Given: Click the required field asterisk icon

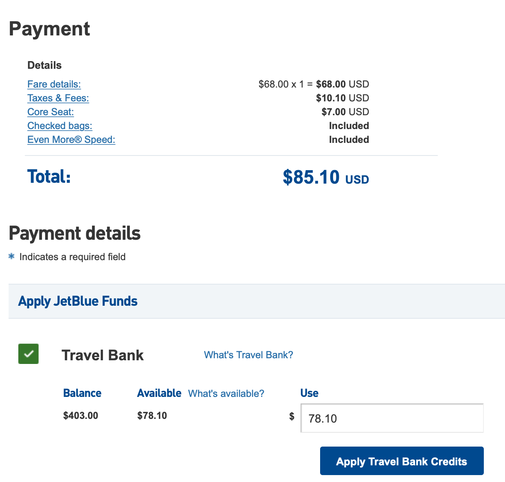Looking at the screenshot, I should coord(11,256).
